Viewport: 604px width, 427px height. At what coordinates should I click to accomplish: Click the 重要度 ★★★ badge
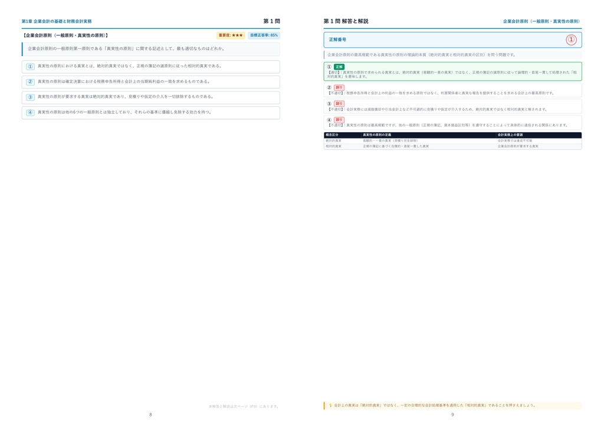pos(231,35)
